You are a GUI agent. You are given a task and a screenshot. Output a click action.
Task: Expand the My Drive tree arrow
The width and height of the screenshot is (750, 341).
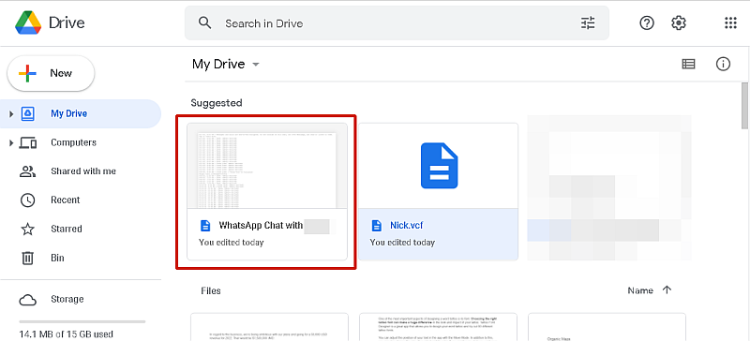11,114
